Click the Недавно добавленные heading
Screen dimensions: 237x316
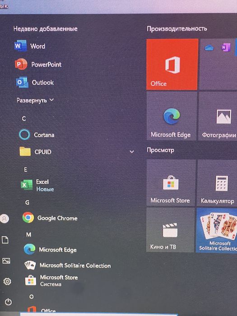[45, 28]
